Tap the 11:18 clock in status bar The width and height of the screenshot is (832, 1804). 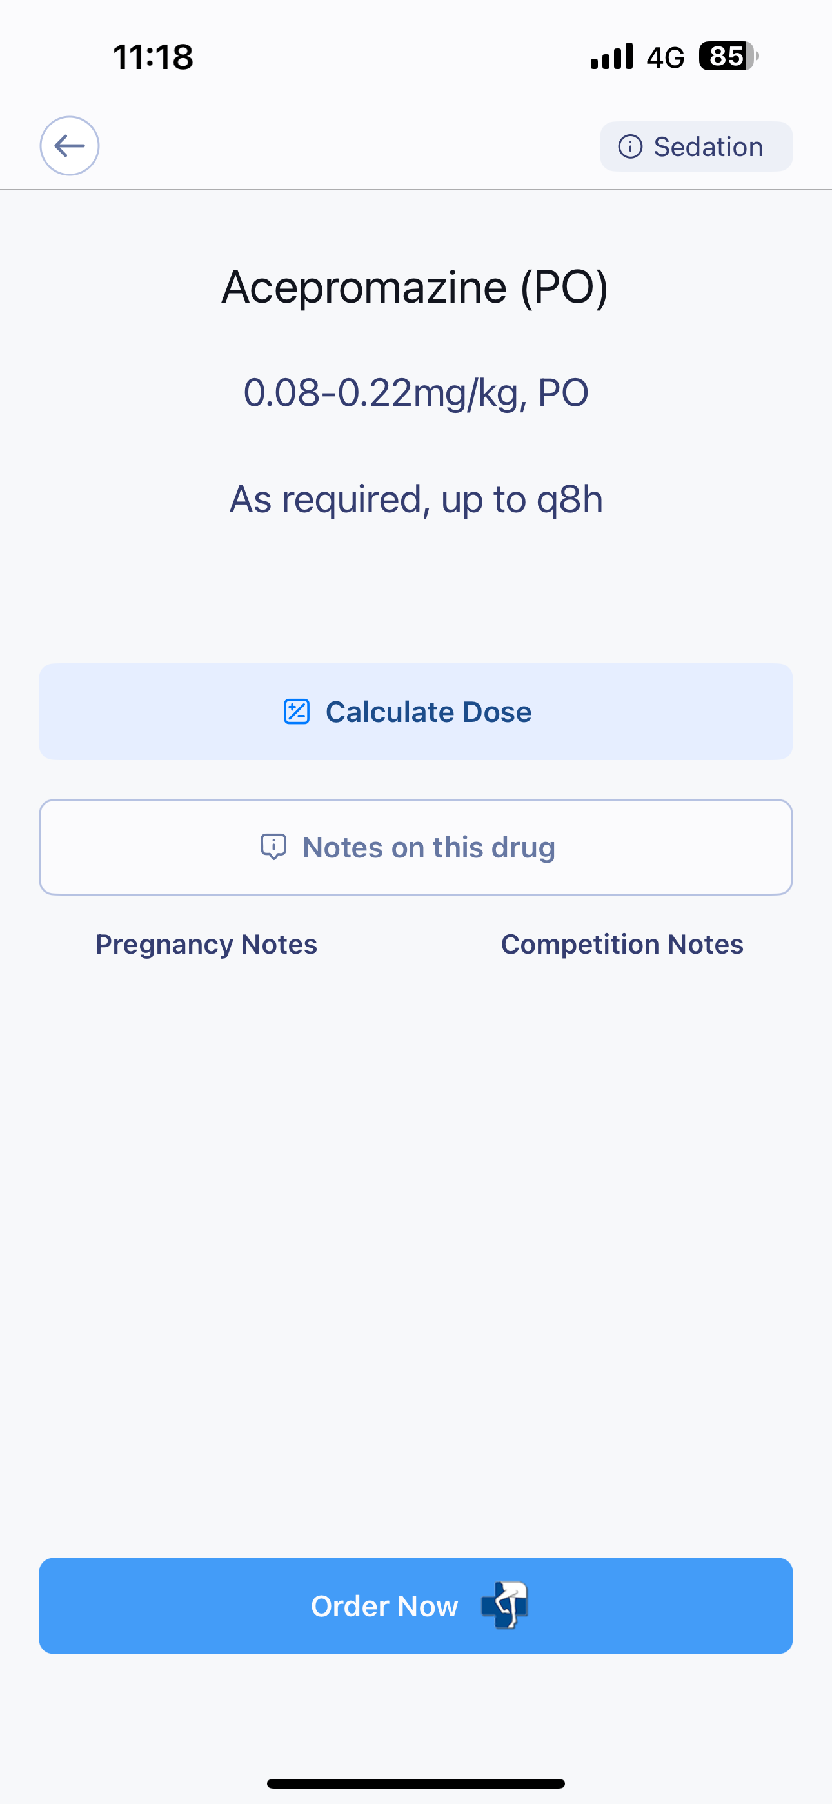[x=153, y=57]
